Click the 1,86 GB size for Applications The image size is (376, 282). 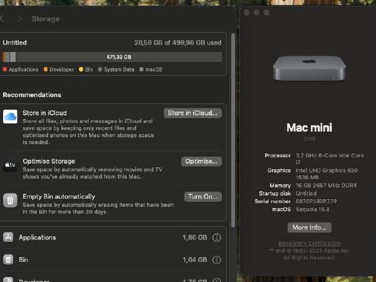[x=195, y=238]
